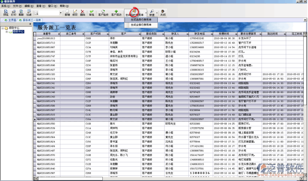Click the 审批 (Approve) checkmark icon

pyautogui.click(x=92, y=12)
